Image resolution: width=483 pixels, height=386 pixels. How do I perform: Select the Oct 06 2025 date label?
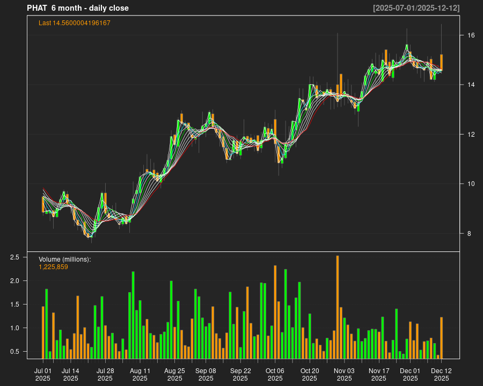(275, 374)
